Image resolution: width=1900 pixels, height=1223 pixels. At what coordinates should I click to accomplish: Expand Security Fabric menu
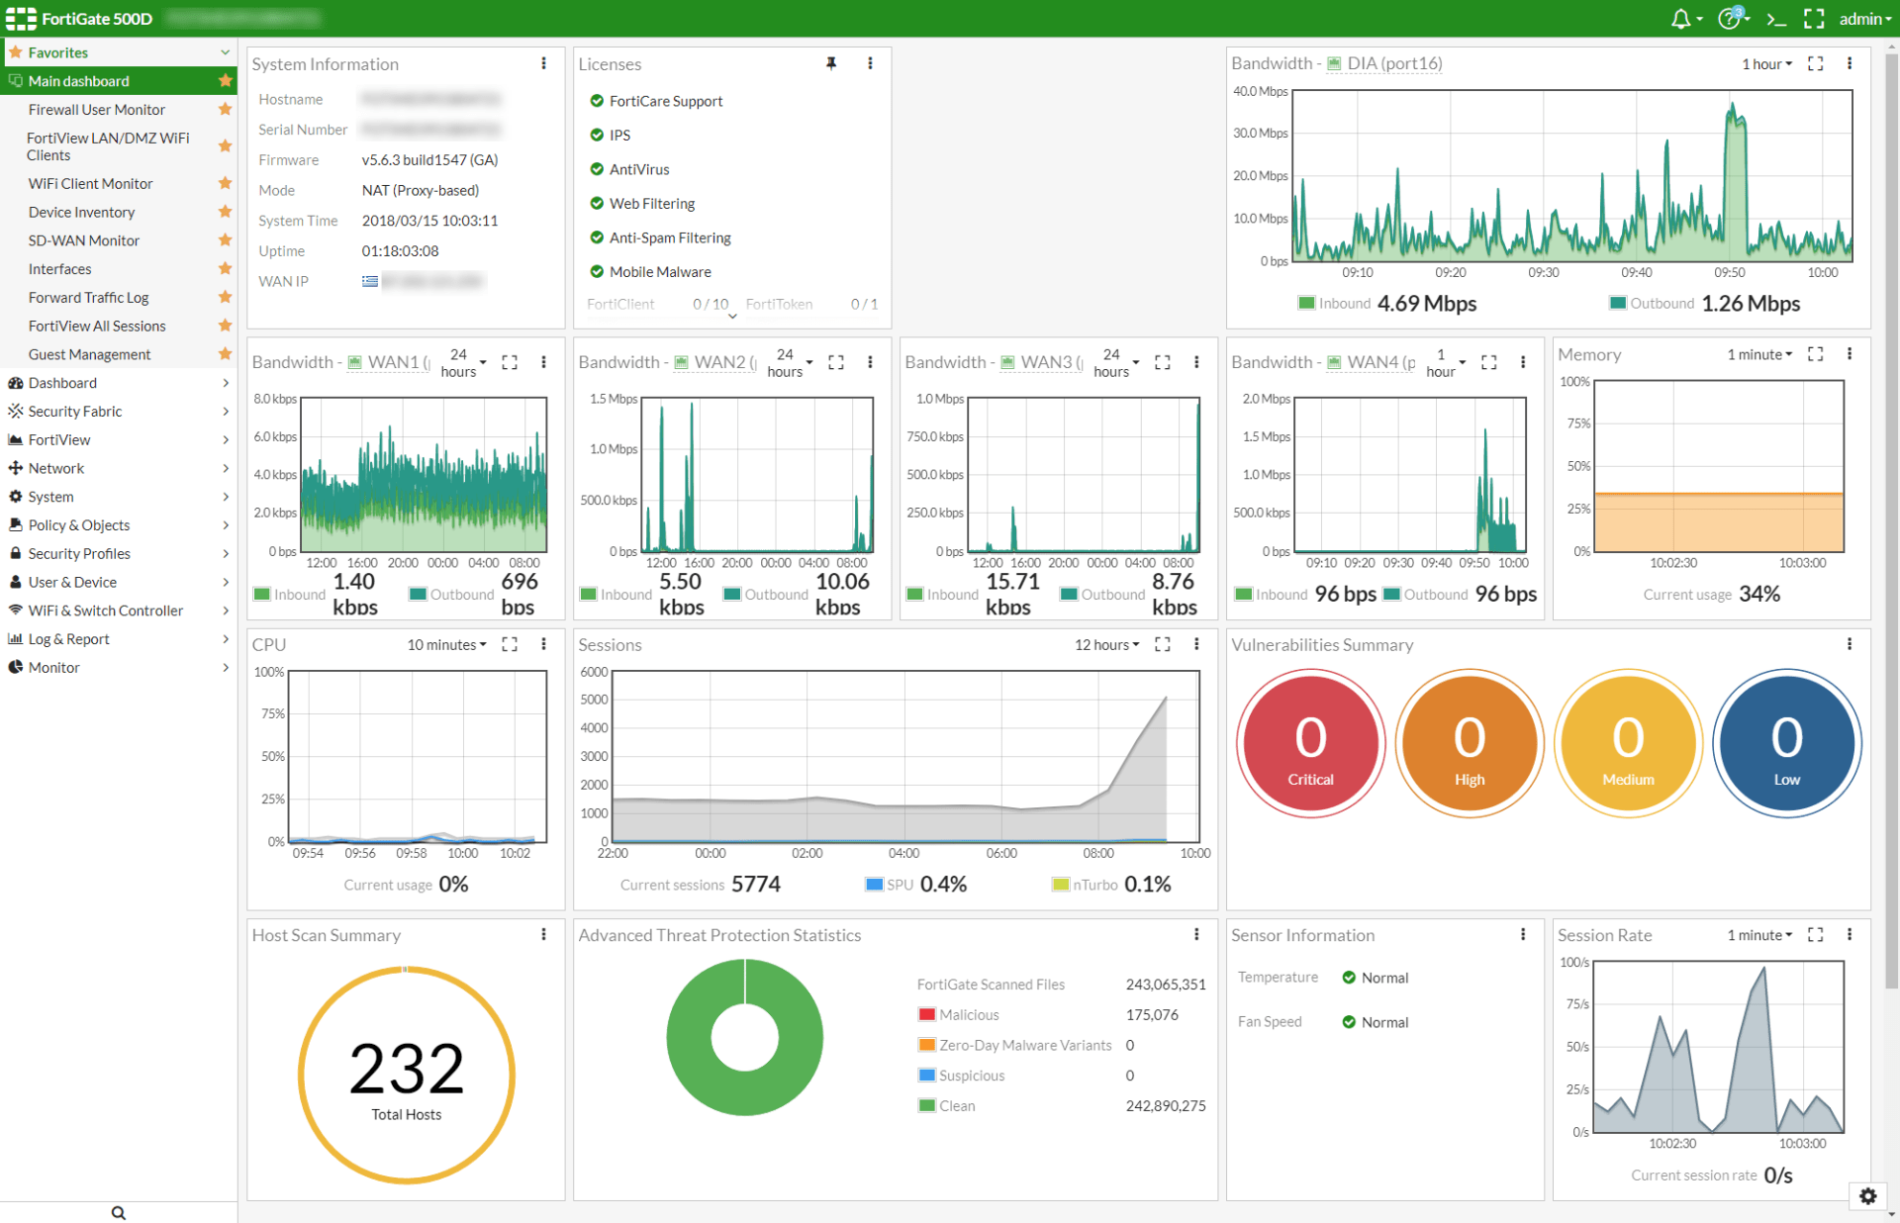[119, 412]
